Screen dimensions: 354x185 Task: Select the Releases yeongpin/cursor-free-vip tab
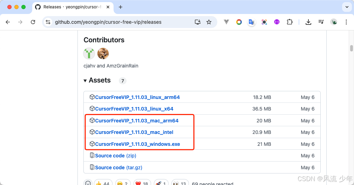pos(72,7)
